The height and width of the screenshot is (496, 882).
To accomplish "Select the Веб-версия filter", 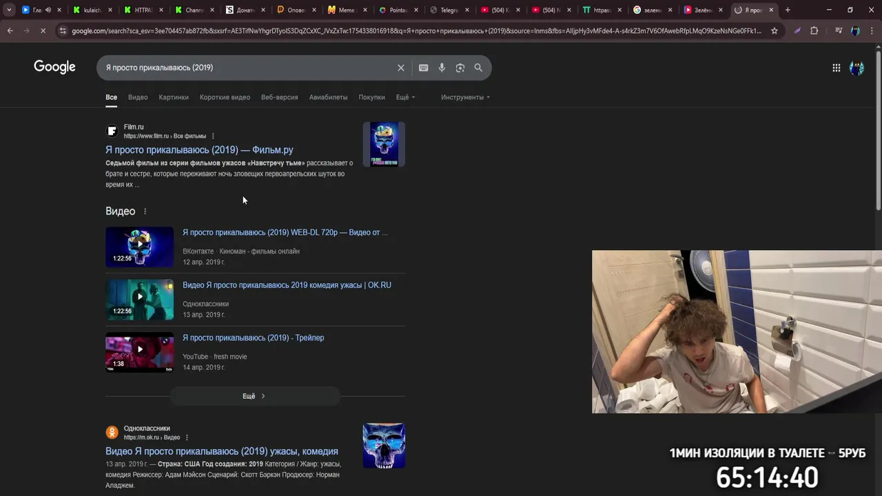I will (279, 97).
